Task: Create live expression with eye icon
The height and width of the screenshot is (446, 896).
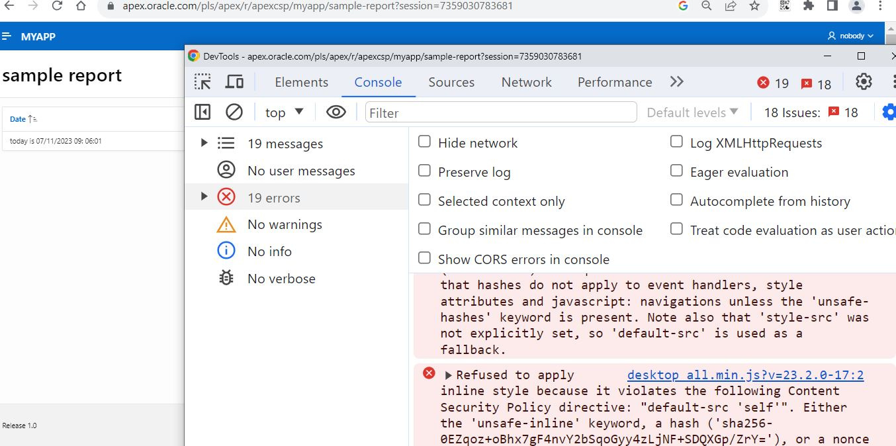Action: click(336, 112)
